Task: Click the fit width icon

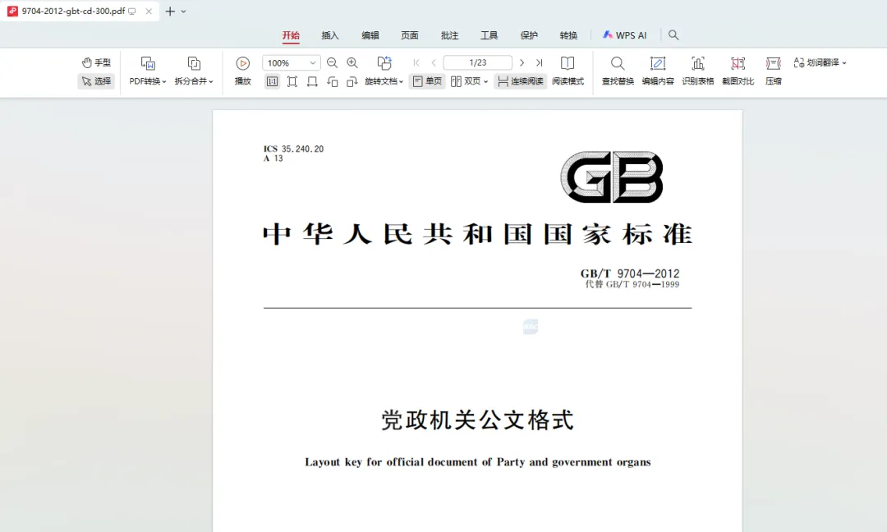Action: [x=312, y=81]
